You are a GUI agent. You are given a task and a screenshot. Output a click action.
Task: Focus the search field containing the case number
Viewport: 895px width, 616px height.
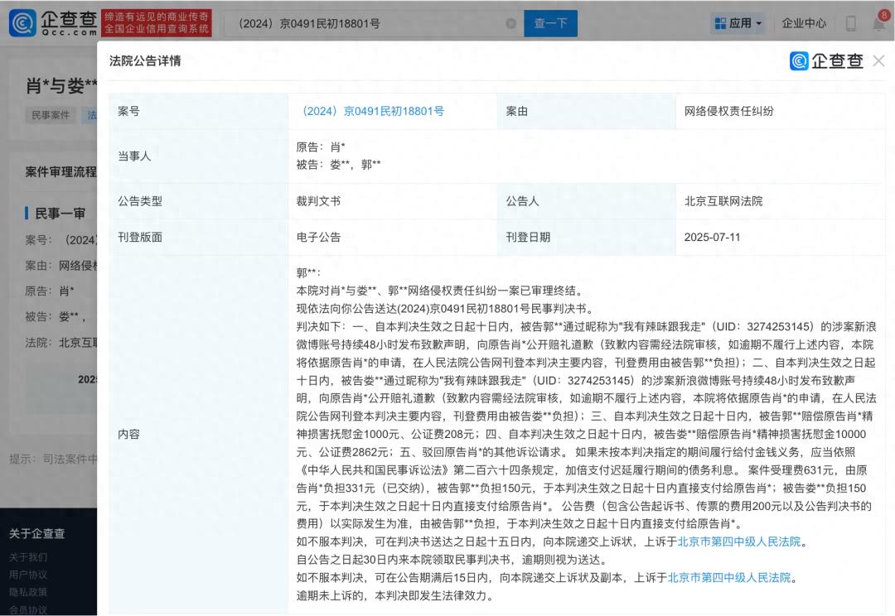[x=365, y=23]
